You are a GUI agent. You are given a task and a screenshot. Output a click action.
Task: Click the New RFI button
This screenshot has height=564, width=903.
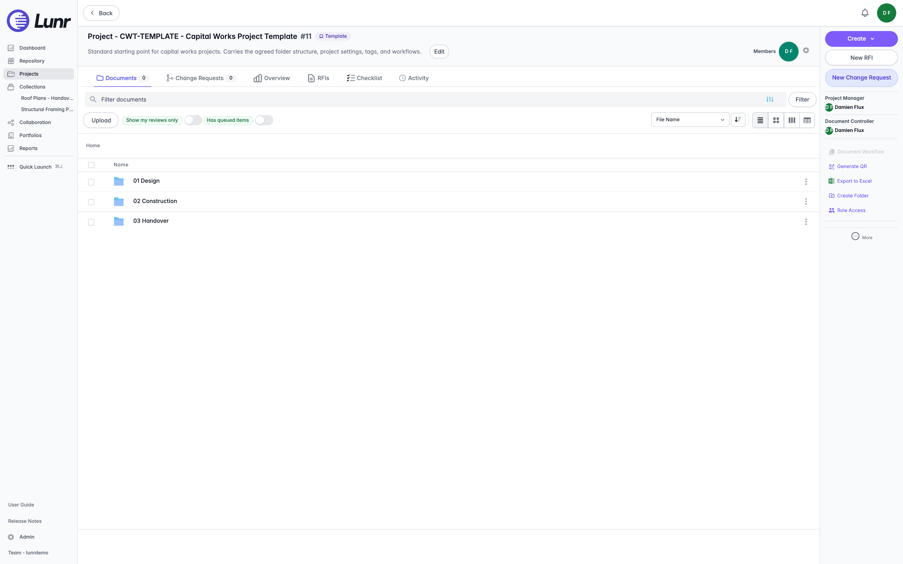[861, 58]
